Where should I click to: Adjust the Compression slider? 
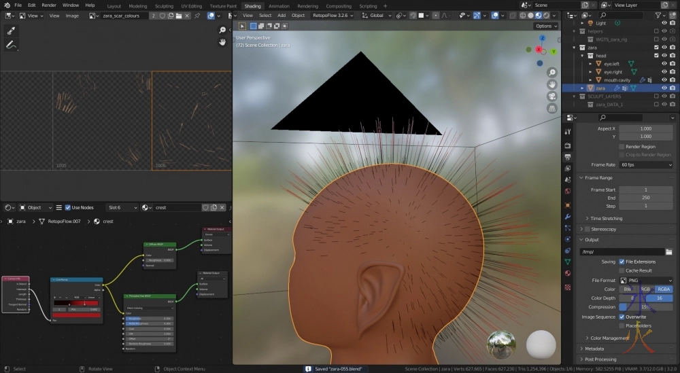646,307
